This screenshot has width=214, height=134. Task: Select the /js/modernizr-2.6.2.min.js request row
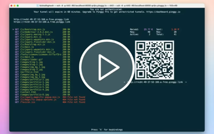pyautogui.click(x=43, y=32)
